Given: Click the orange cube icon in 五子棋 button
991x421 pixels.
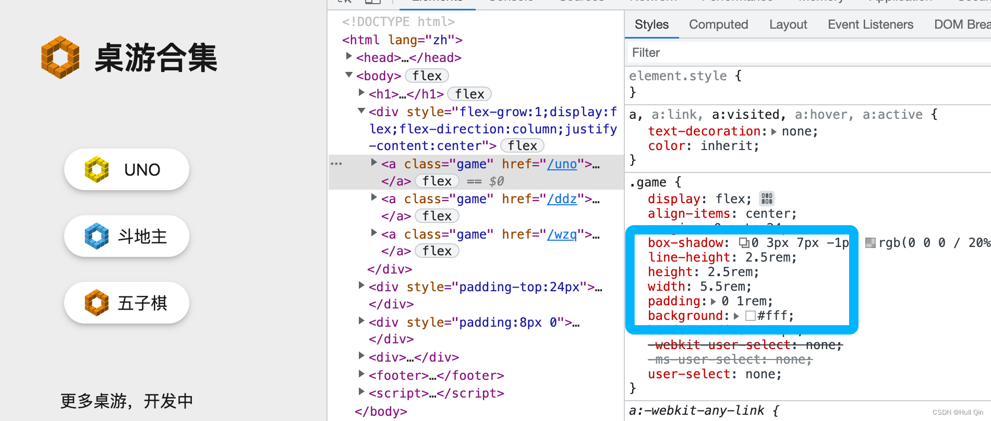Looking at the screenshot, I should (96, 303).
